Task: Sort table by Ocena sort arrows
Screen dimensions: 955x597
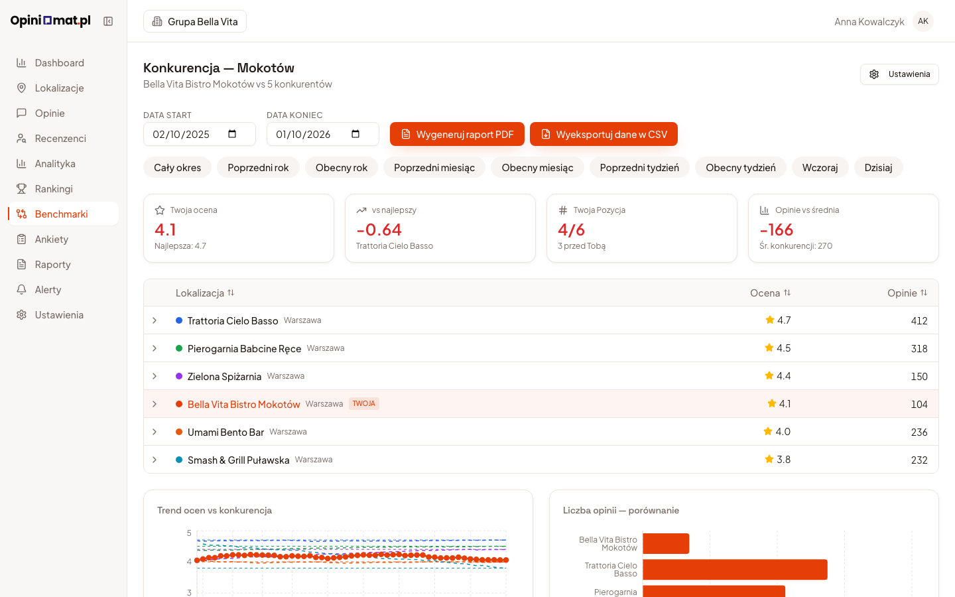Action: tap(787, 293)
